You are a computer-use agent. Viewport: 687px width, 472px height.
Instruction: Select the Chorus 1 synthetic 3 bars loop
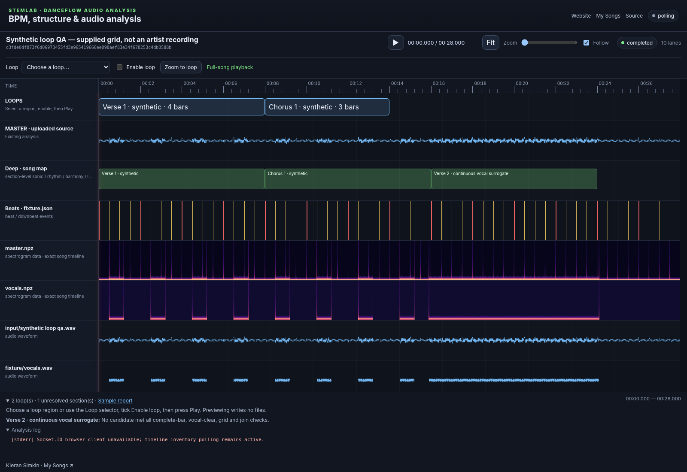click(327, 107)
